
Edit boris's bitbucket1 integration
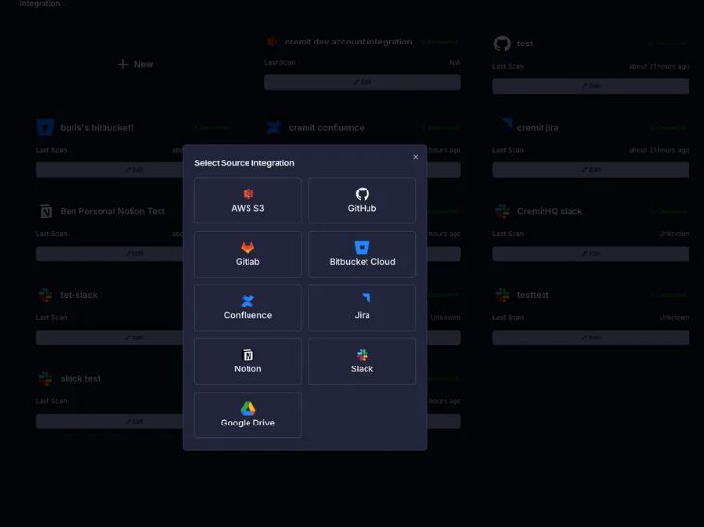point(109,170)
